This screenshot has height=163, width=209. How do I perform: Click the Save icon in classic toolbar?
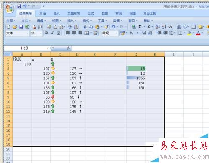pyautogui.click(x=21, y=27)
